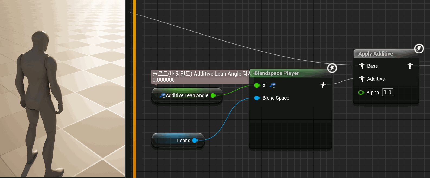Select the Additive input pose pin
This screenshot has height=178, width=430.
(x=361, y=79)
